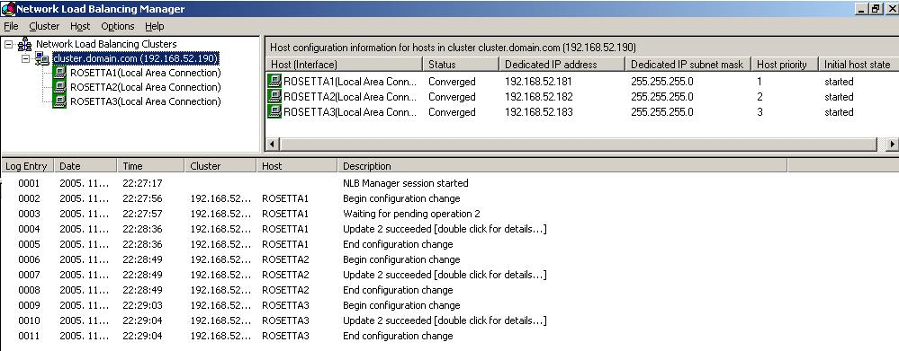Open the File menu
Screen dimensions: 899x351
click(x=11, y=26)
